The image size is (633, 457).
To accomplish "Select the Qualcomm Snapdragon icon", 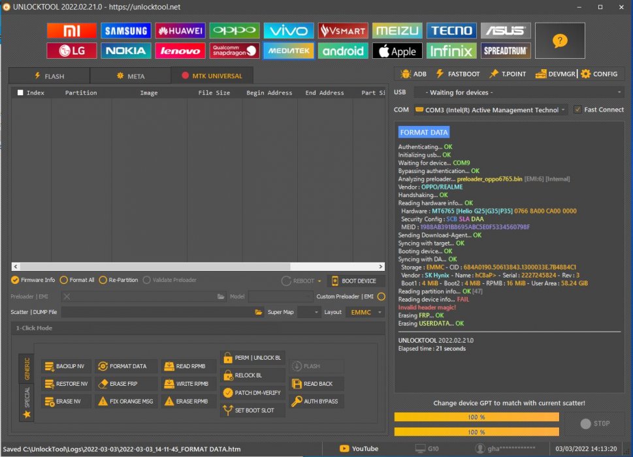I will [x=235, y=51].
